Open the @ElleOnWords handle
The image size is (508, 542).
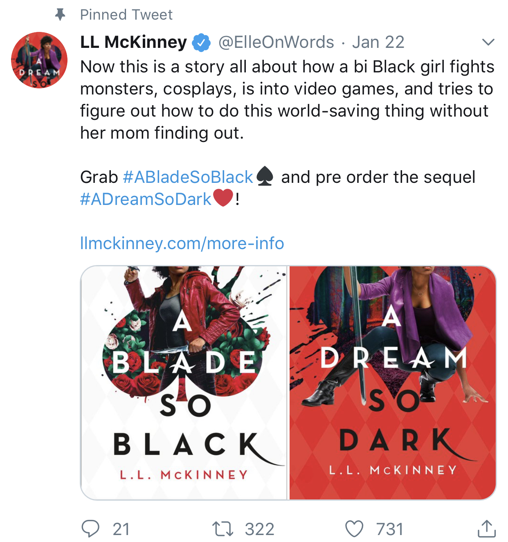tap(276, 42)
